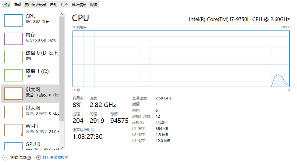Image resolution: width=297 pixels, height=165 pixels.
Task: Select the GPU 0 graph icon
Action: (13, 146)
